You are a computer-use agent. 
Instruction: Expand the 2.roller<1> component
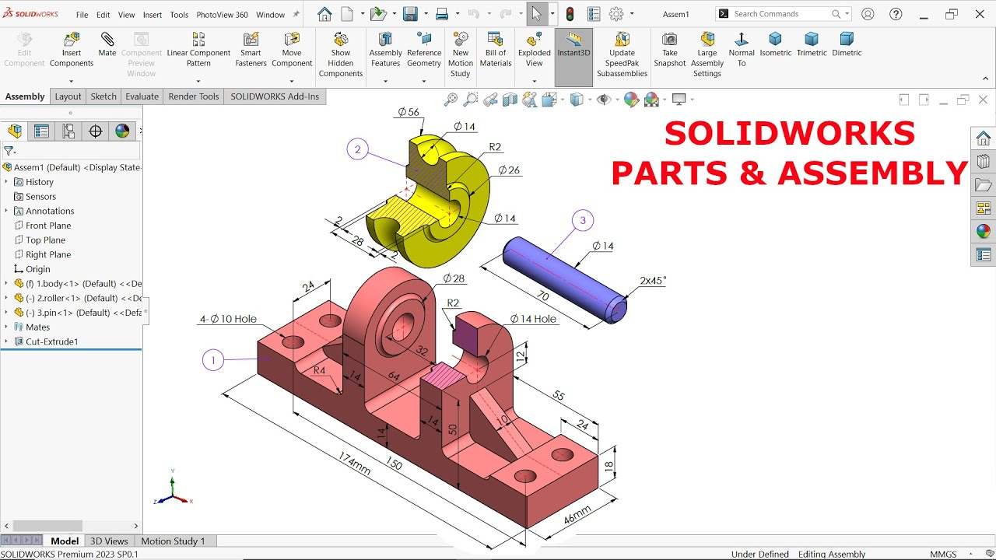[6, 298]
